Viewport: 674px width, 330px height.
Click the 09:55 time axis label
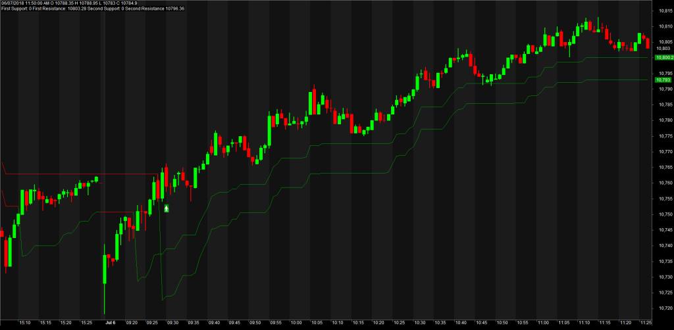point(276,322)
